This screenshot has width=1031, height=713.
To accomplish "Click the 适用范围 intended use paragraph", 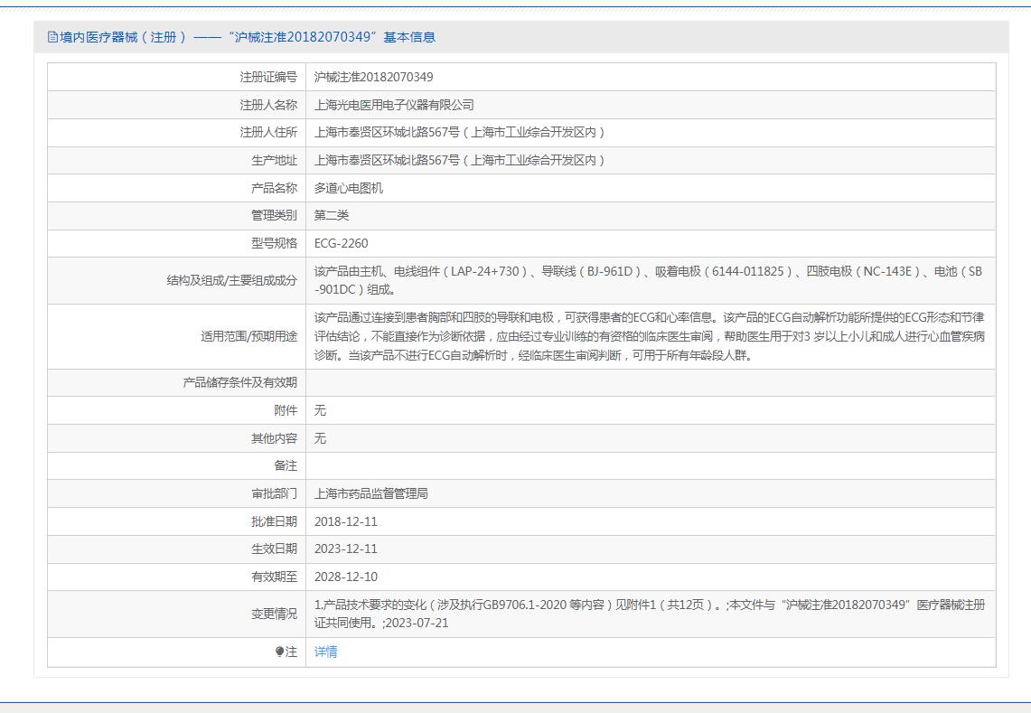I will (x=649, y=336).
